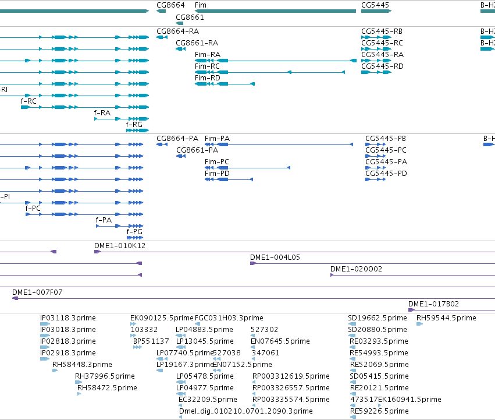495x420 pixels.
Task: Click the Fim-RA transcript label
Action: [x=208, y=54]
